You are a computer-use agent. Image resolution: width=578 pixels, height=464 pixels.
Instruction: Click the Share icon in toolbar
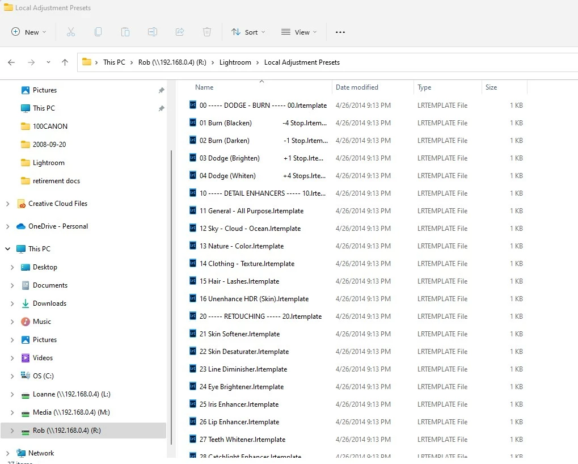point(180,32)
